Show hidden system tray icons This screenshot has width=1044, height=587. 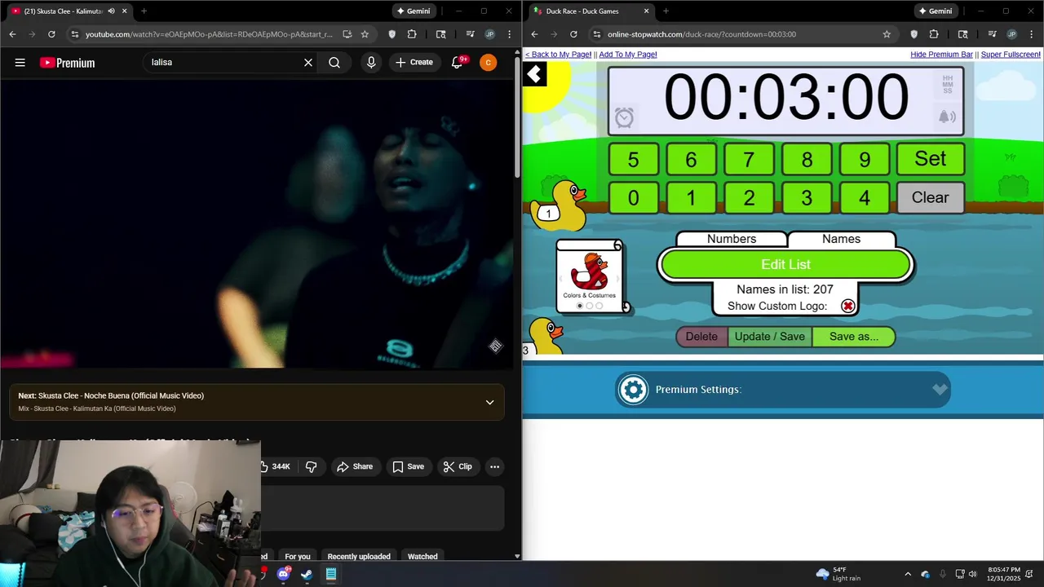[908, 574]
